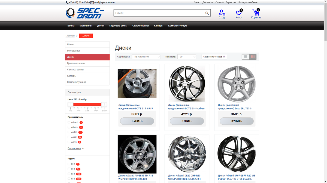Tick the Advanti manufacturer checkbox
327x183 pixels.
tap(69, 122)
